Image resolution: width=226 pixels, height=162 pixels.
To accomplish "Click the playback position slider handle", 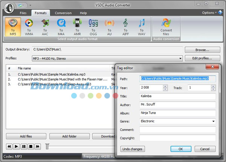I will [47, 147].
